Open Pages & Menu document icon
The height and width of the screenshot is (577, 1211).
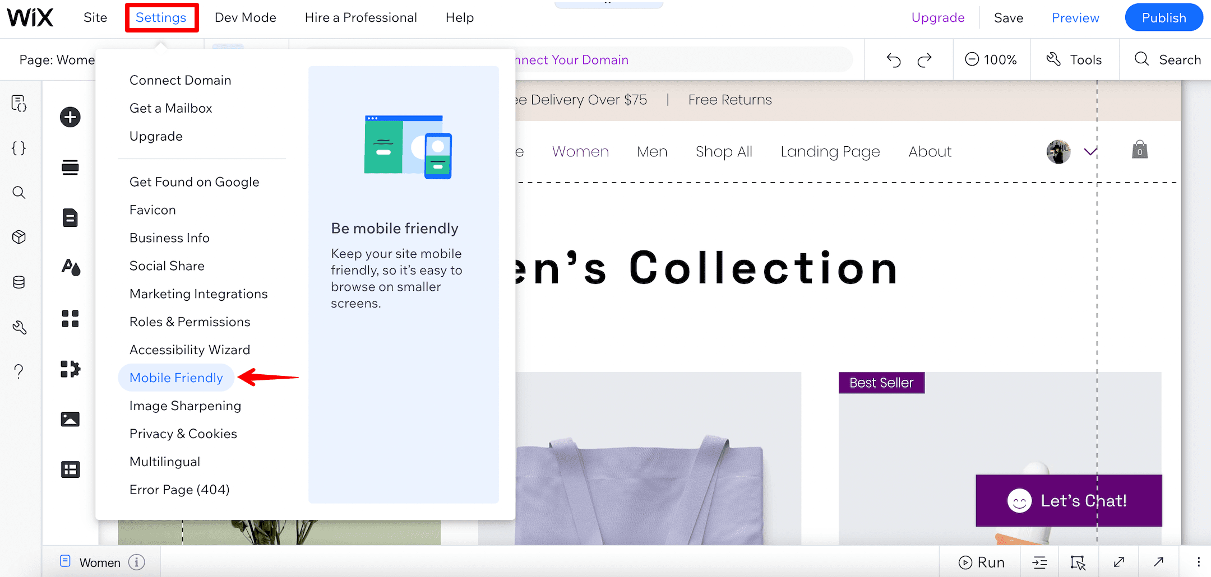point(70,218)
